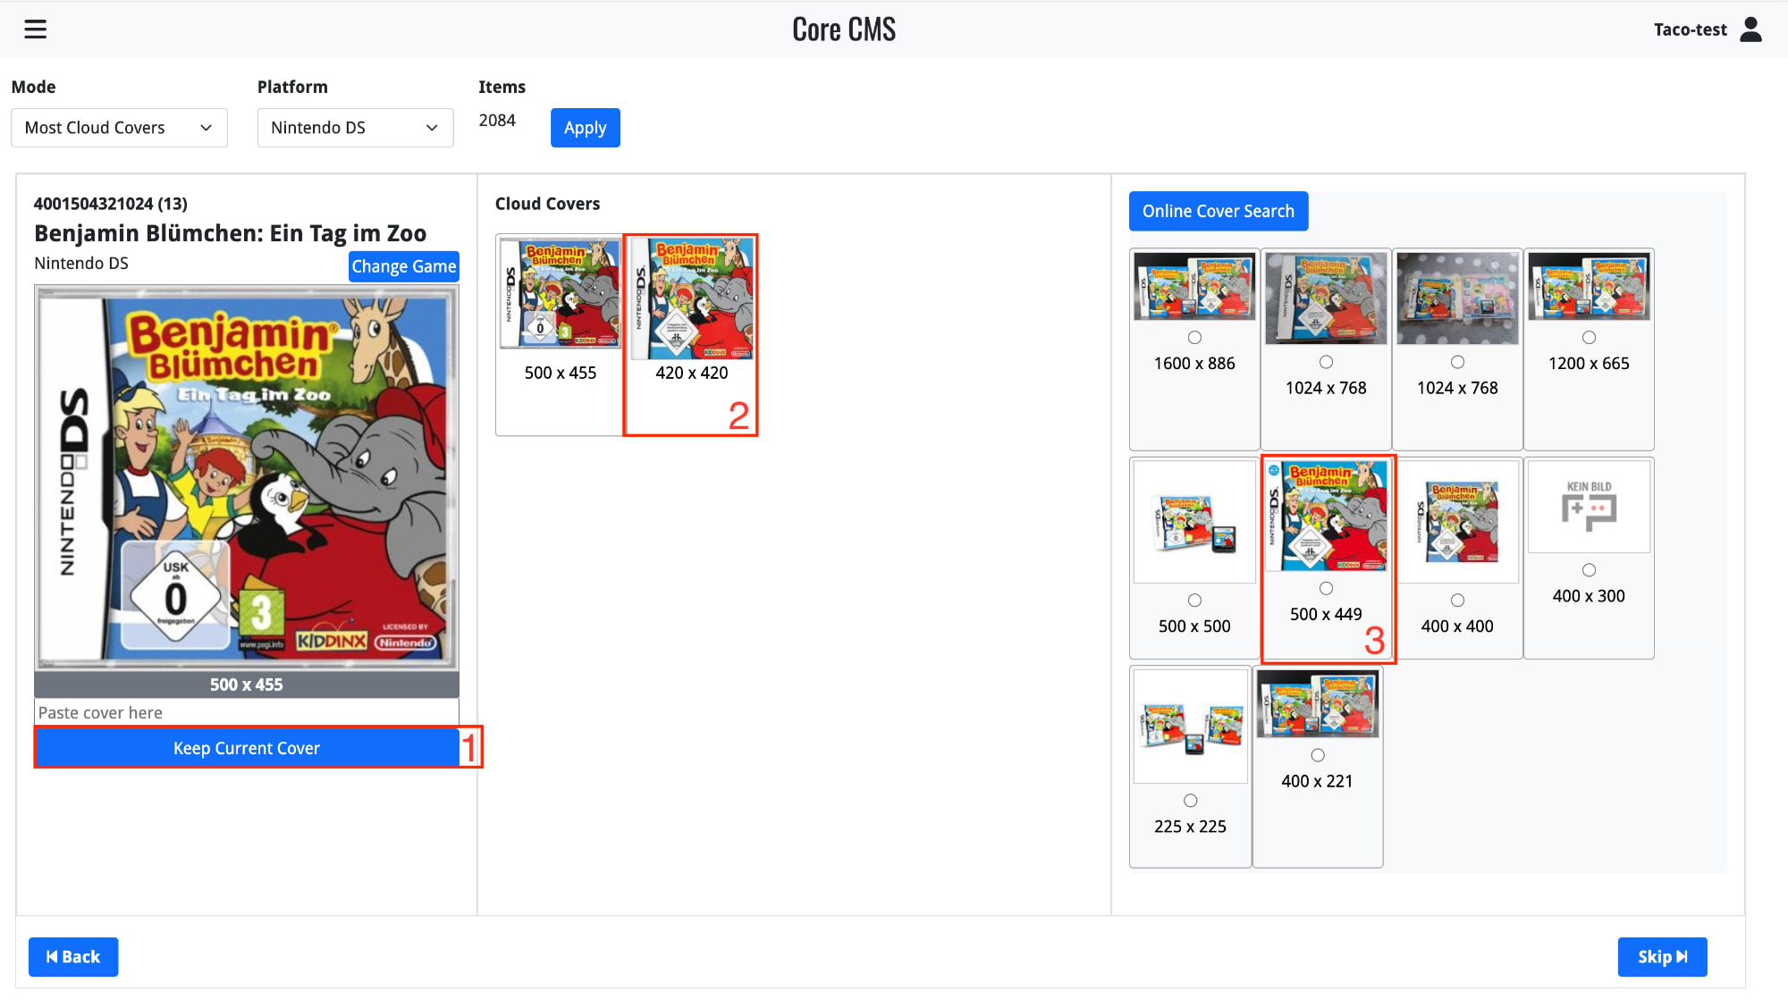Go Back to previous item
Viewport: 1788px width, 1000px height.
tap(73, 956)
